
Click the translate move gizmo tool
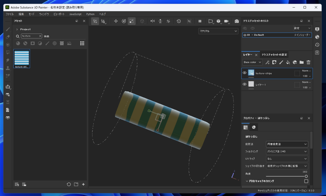pyautogui.click(x=116, y=21)
